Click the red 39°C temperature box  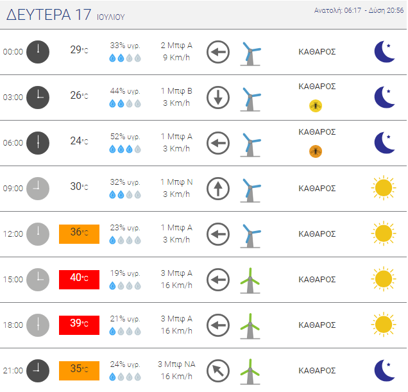[x=79, y=325]
